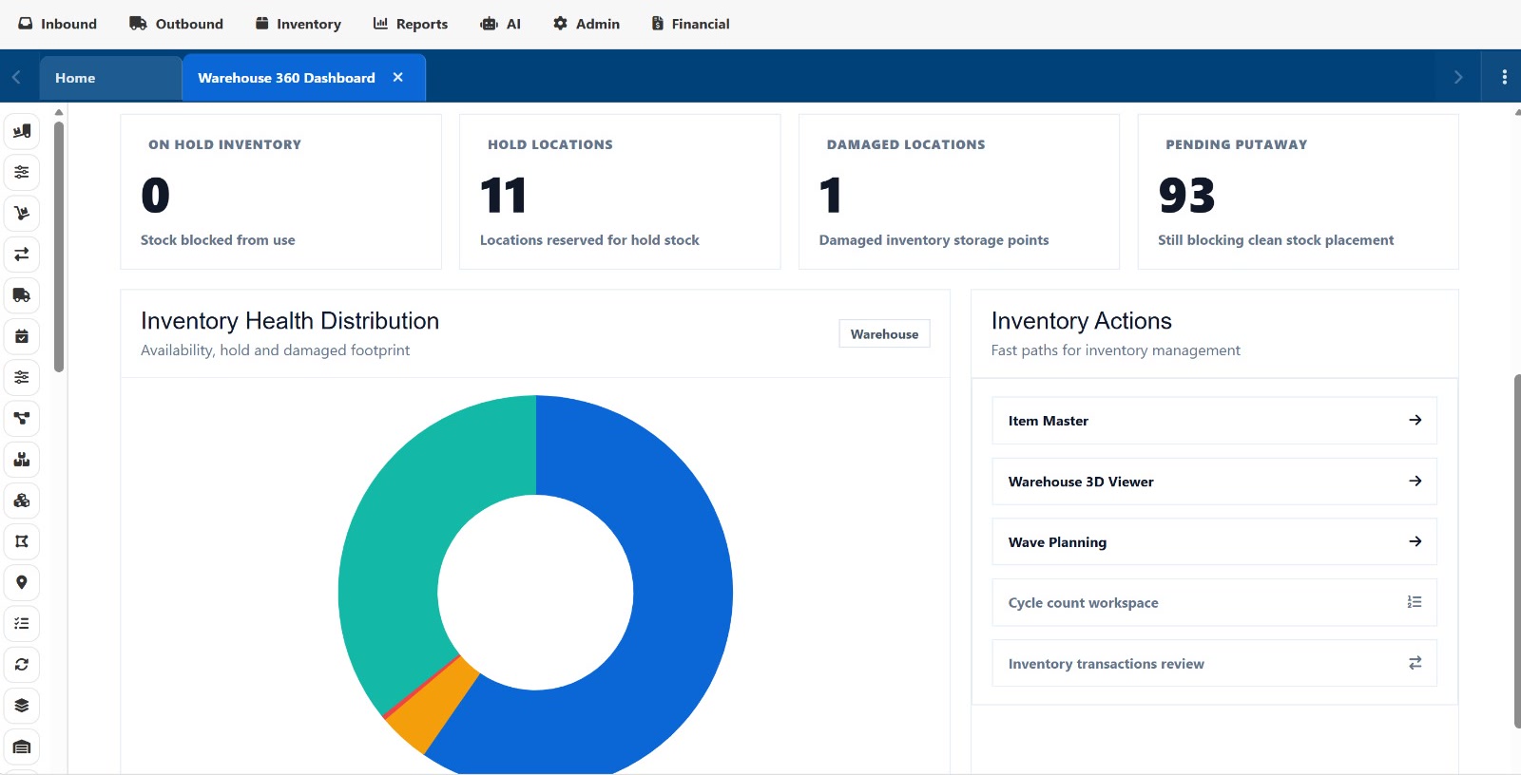1521x775 pixels.
Task: Open the Outbound menu
Action: tap(177, 24)
